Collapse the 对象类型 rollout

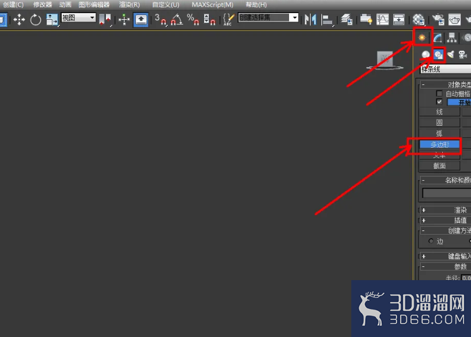pyautogui.click(x=445, y=84)
